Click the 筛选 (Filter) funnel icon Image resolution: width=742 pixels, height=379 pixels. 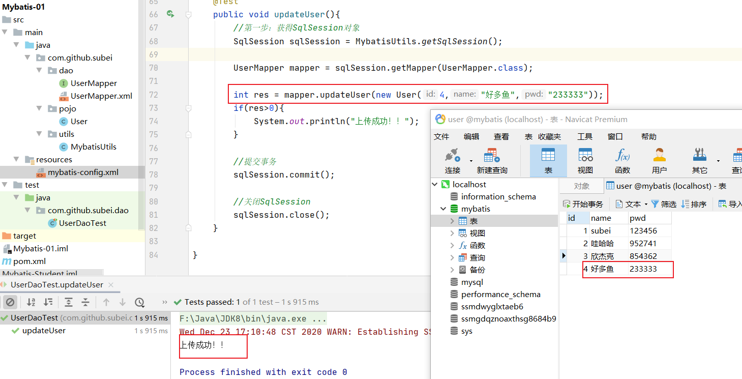[655, 204]
